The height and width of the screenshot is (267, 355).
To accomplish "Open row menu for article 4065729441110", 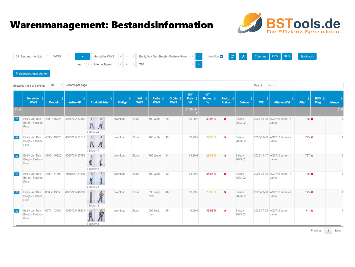I will (x=17, y=174).
